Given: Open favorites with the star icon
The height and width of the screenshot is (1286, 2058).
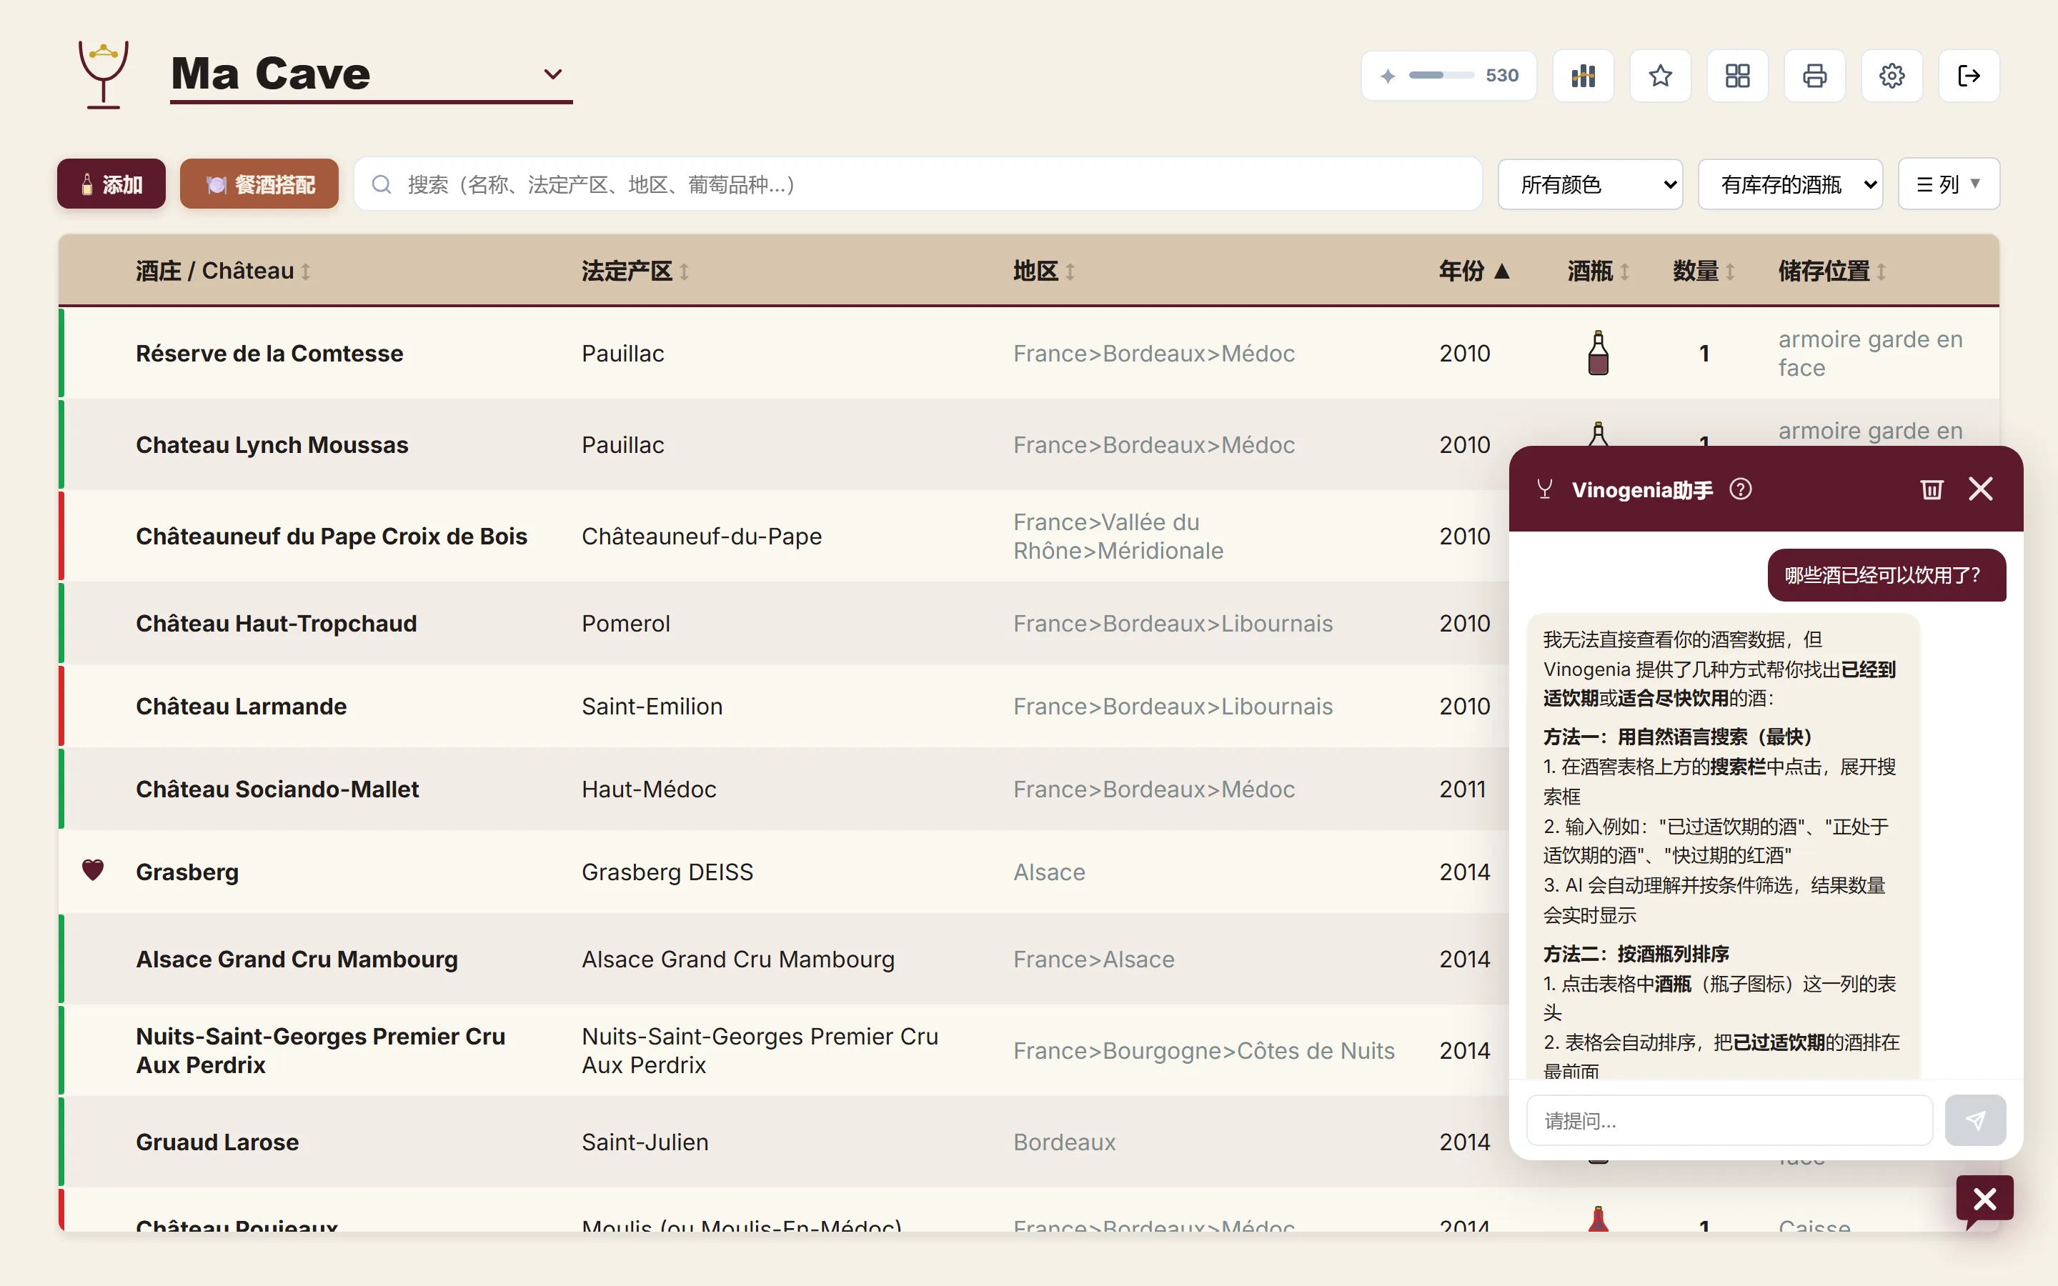Looking at the screenshot, I should [1660, 76].
